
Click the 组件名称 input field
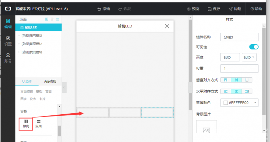click(x=239, y=37)
